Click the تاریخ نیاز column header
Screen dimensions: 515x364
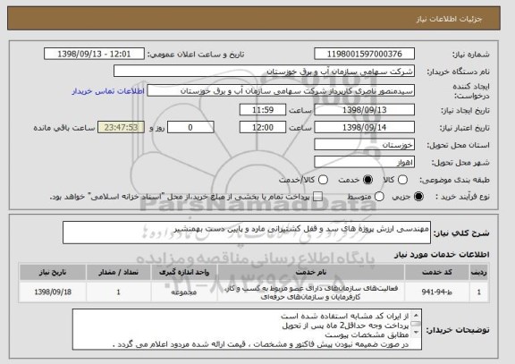53,272
